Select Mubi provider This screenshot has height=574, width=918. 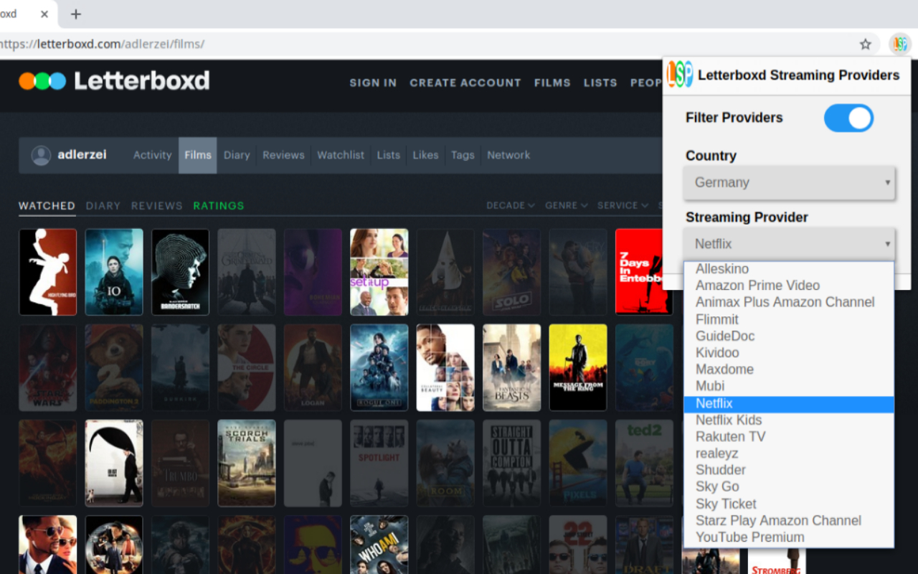[789, 386]
